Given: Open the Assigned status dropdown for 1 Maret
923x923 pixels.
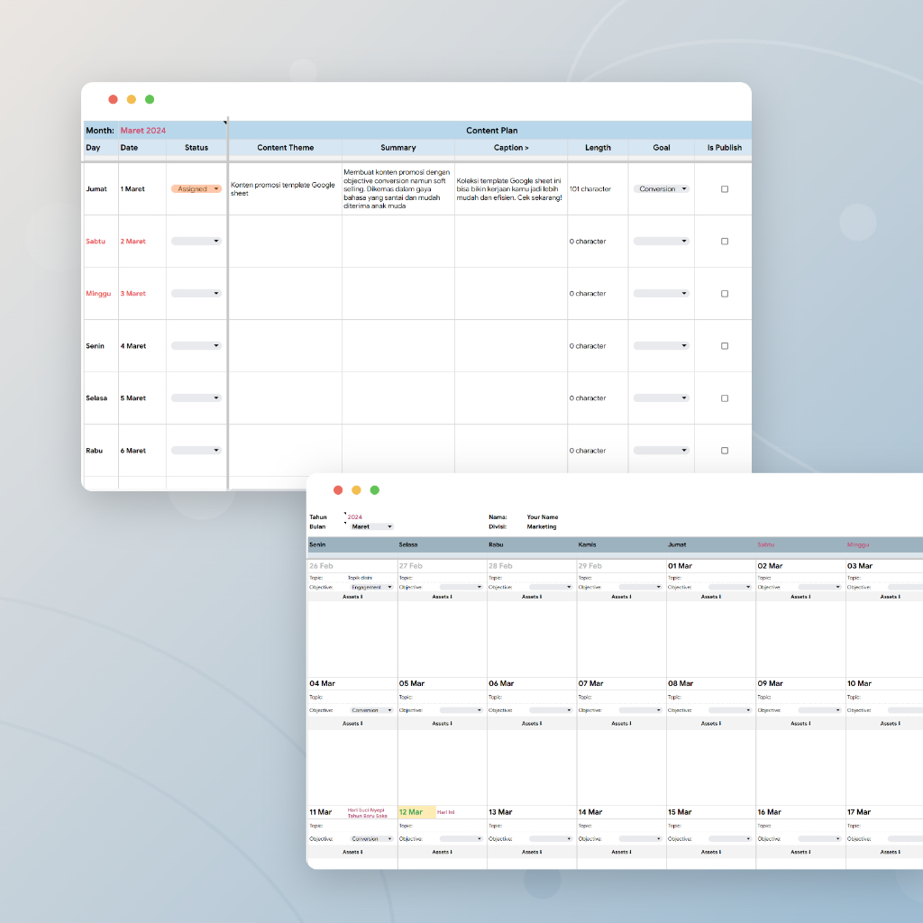Looking at the screenshot, I should pyautogui.click(x=196, y=188).
